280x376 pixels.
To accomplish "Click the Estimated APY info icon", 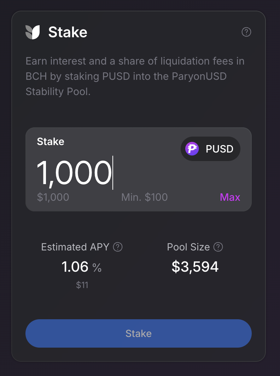I will 118,247.
